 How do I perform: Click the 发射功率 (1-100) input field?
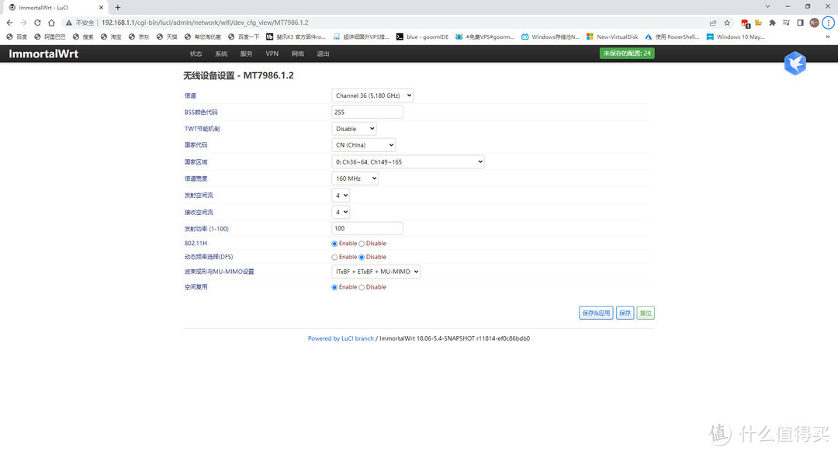tap(367, 228)
